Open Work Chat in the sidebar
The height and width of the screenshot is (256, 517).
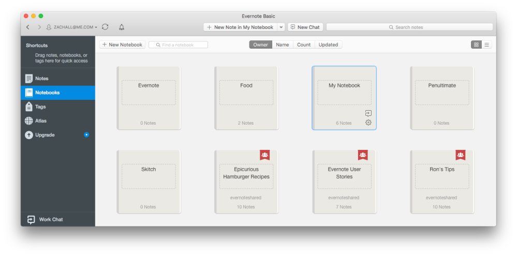click(51, 219)
